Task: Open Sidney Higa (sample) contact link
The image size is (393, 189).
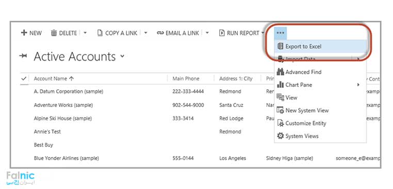Action: [x=289, y=158]
